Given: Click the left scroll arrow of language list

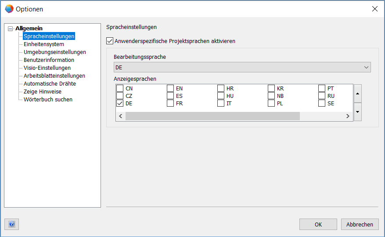Looking at the screenshot, I should (120, 116).
